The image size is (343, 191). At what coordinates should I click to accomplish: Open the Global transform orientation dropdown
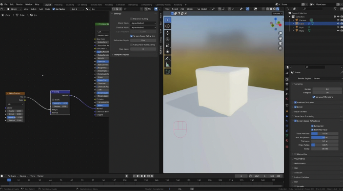pyautogui.click(x=203, y=9)
